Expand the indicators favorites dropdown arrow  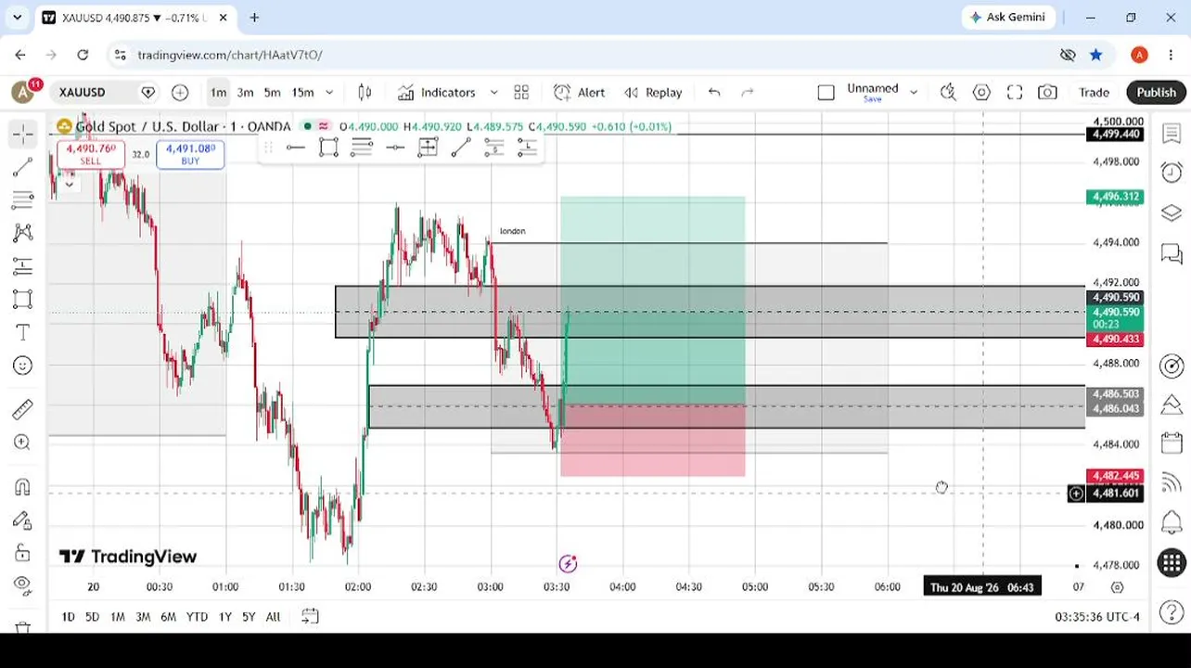tap(493, 92)
